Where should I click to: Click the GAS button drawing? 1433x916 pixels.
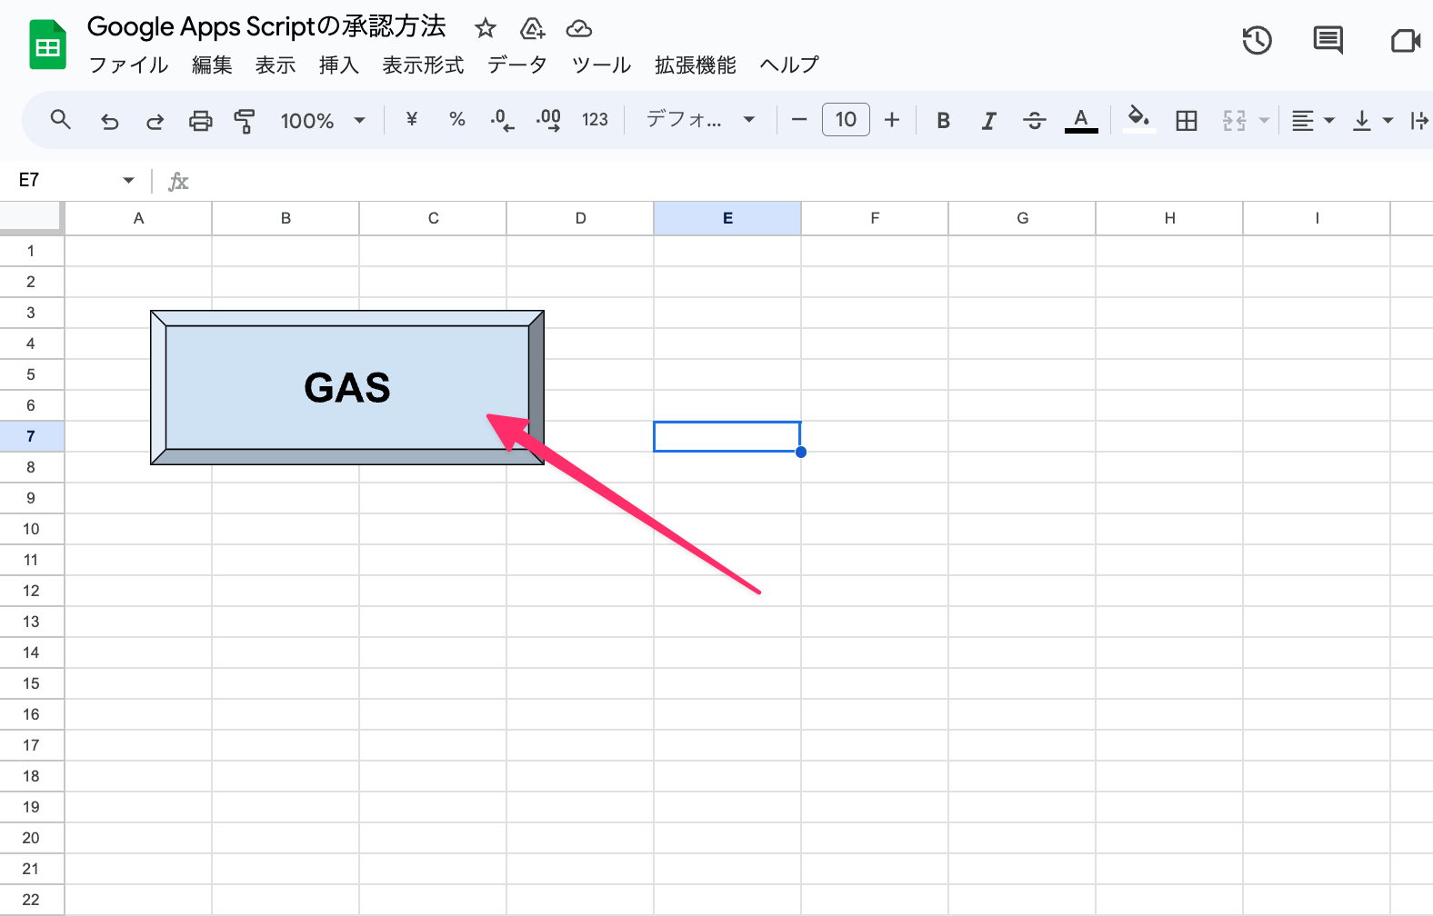point(347,388)
